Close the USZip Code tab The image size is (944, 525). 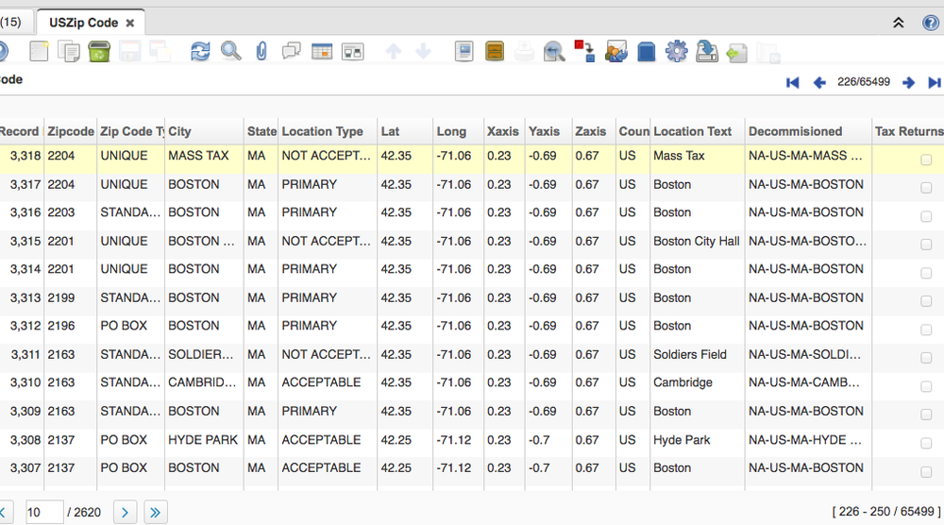[x=130, y=23]
